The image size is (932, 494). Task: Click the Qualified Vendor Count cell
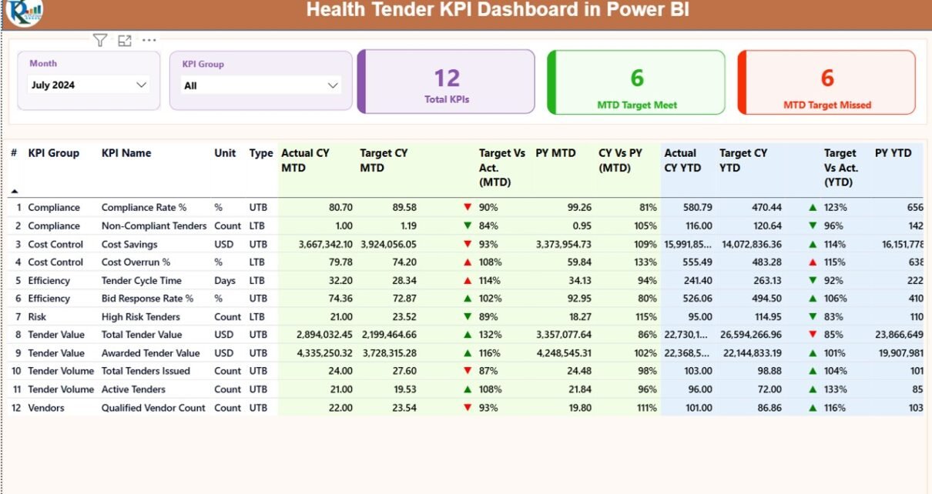pos(154,408)
